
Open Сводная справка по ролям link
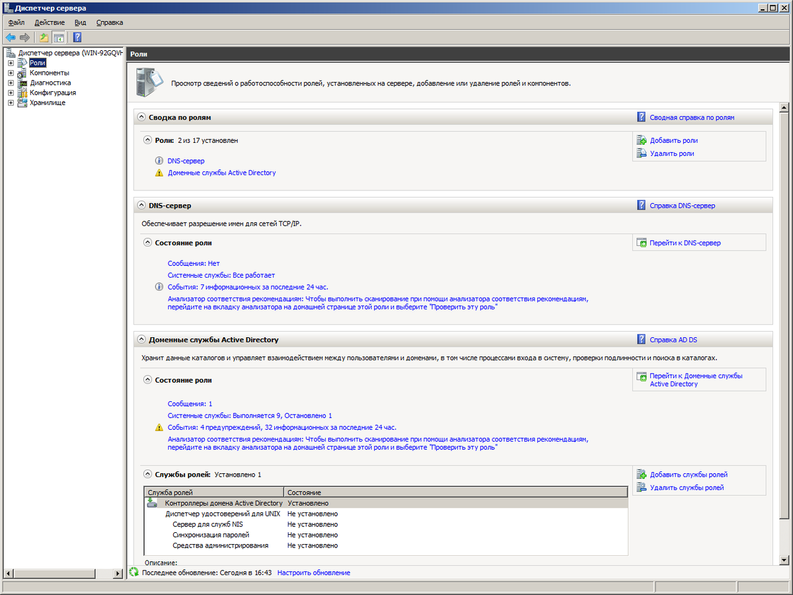coord(692,117)
